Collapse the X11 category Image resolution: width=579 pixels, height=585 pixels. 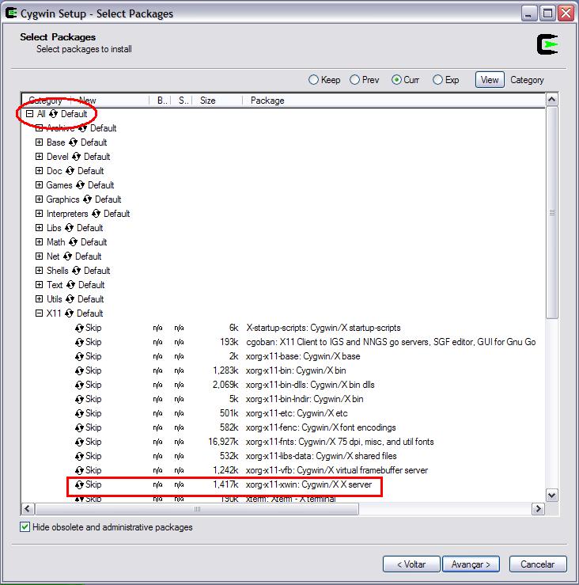39,313
